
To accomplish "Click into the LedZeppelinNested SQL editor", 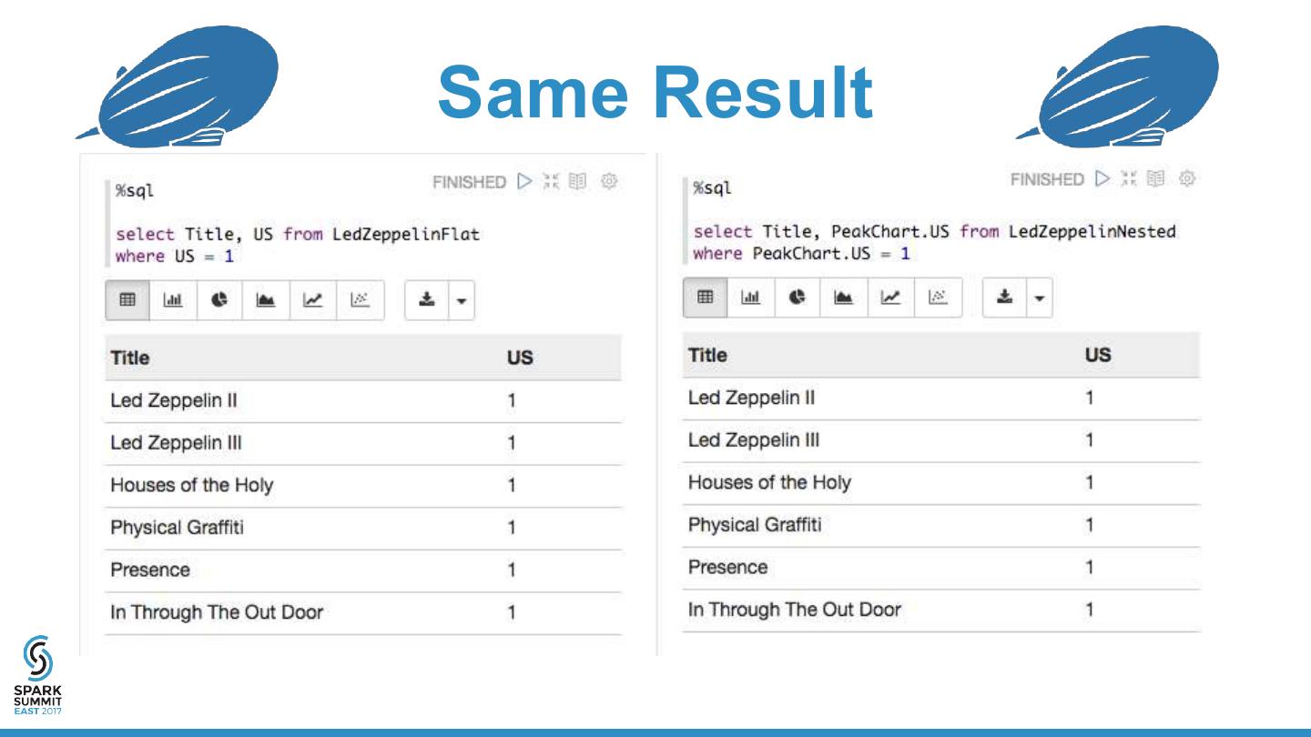I will click(x=933, y=242).
